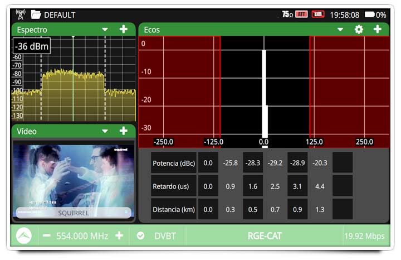Tap the 1.6 delay cell
Viewport: 401px width, 260px height.
tap(253, 186)
